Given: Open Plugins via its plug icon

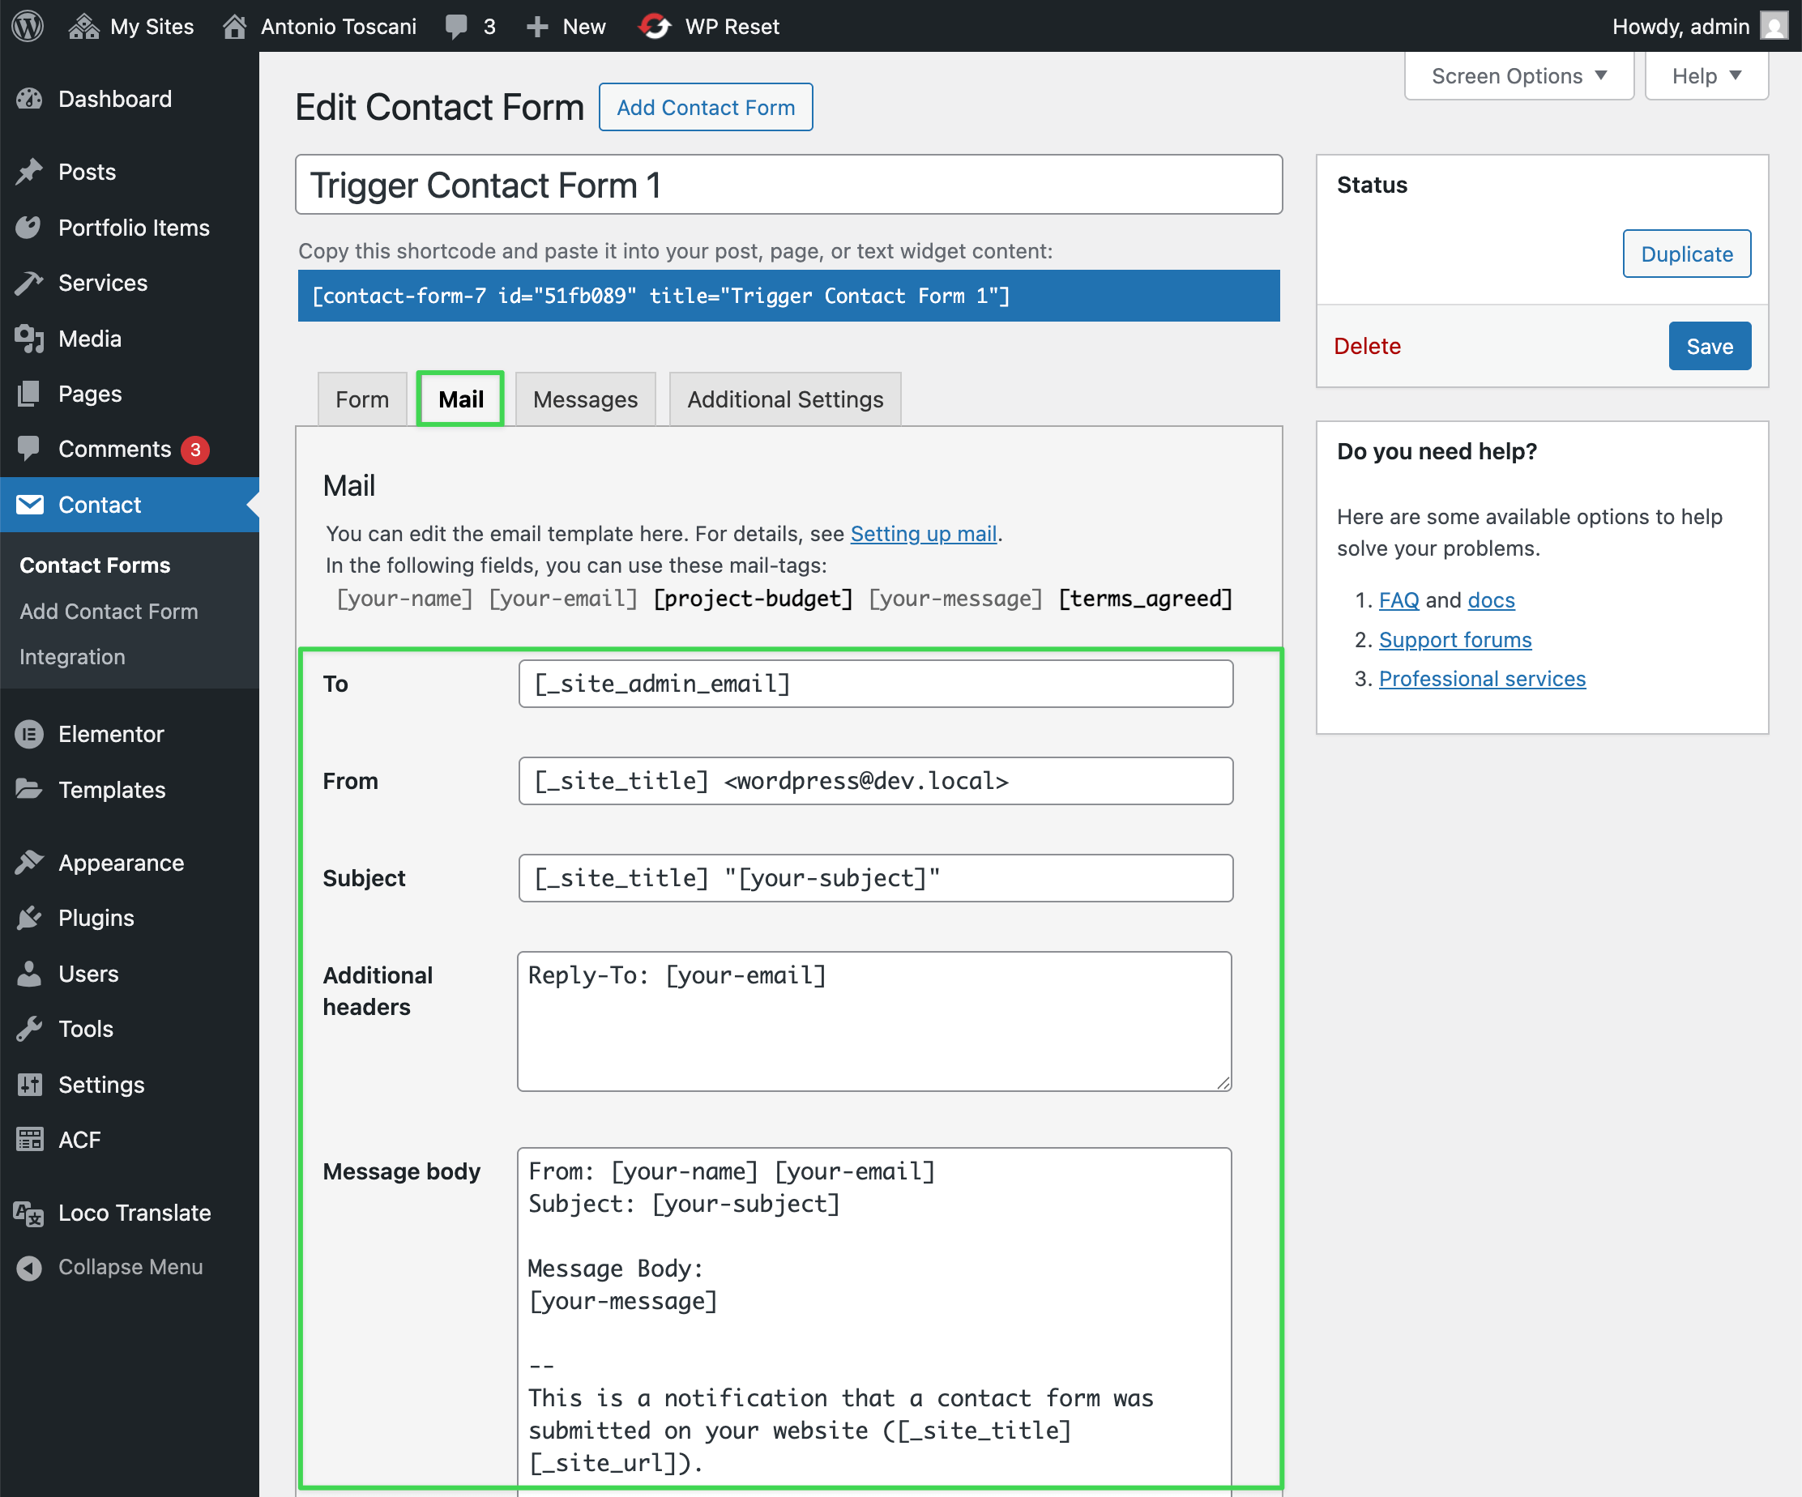Looking at the screenshot, I should 29,918.
